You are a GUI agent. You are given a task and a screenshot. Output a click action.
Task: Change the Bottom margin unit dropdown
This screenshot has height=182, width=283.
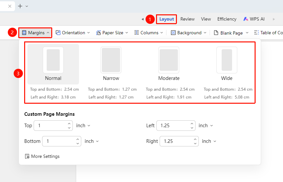coord(91,141)
